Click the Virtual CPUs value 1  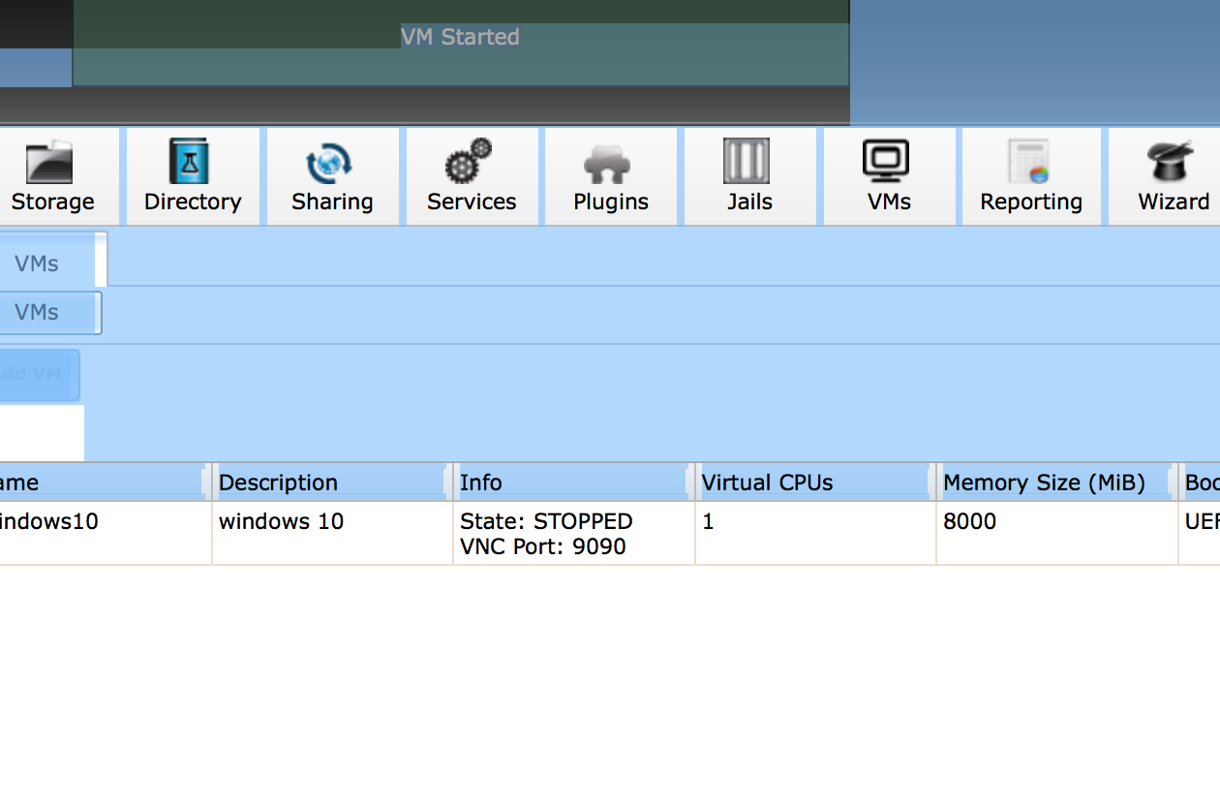[708, 521]
